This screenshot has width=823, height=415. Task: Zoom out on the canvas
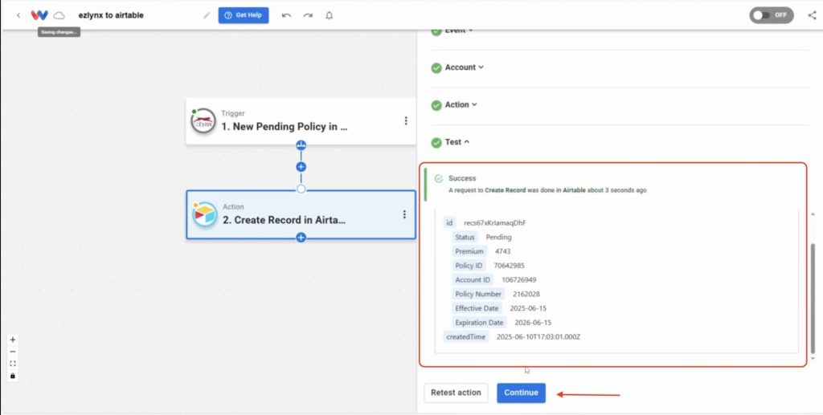coord(13,352)
